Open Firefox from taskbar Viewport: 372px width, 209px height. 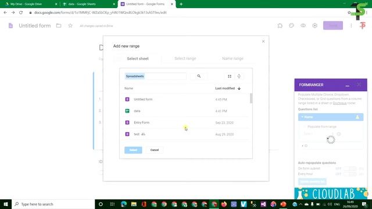click(x=224, y=204)
